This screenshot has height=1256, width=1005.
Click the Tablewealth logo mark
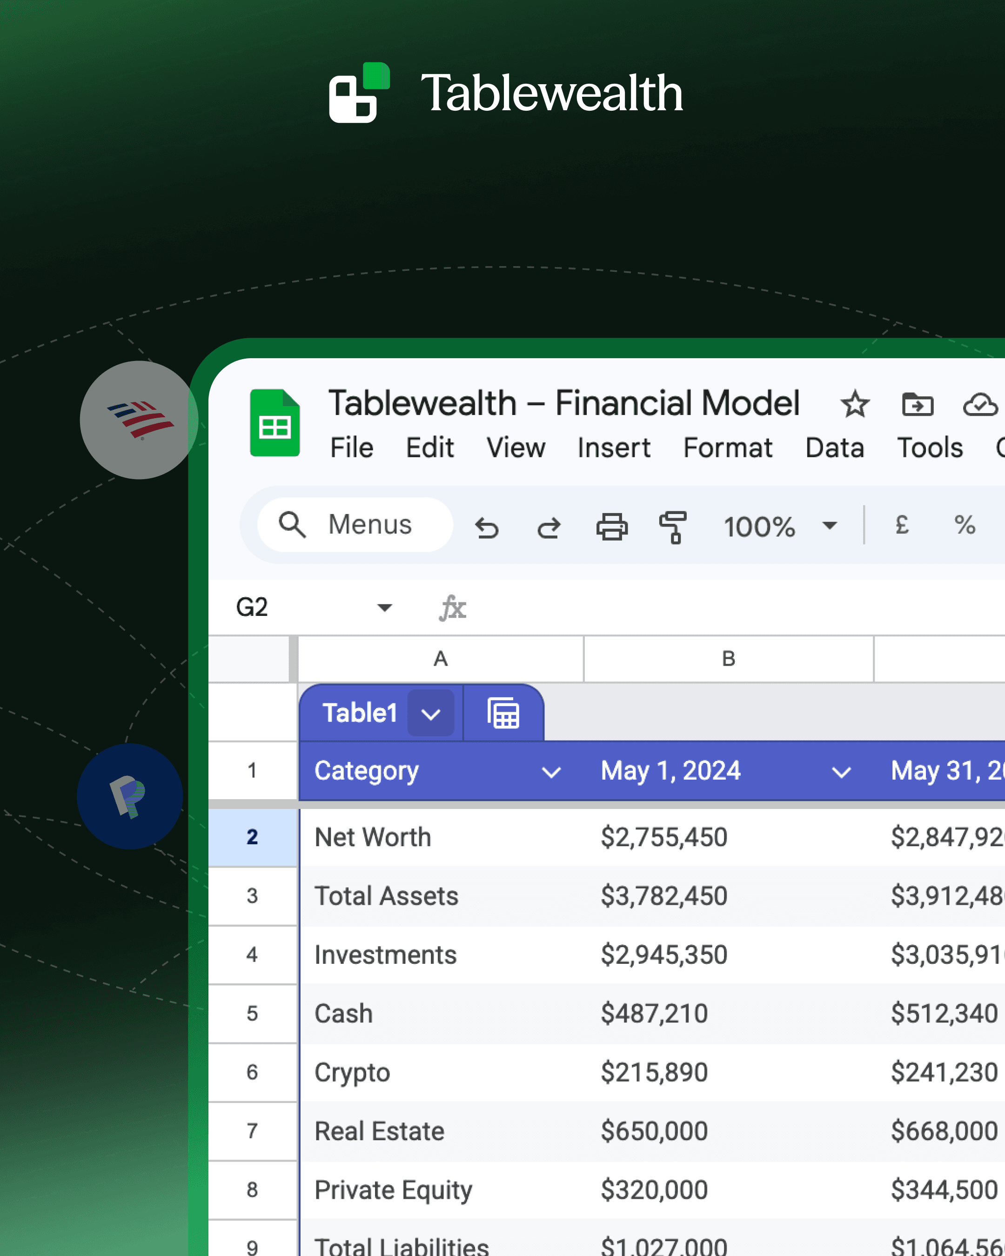pos(360,93)
